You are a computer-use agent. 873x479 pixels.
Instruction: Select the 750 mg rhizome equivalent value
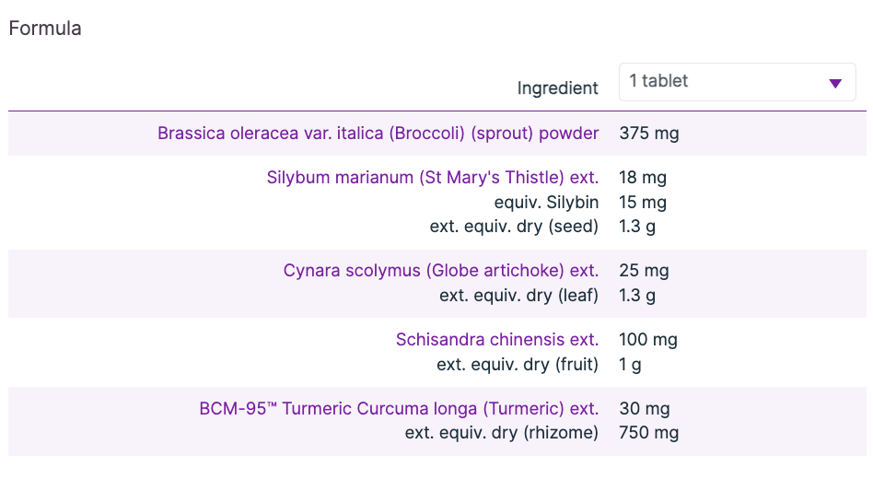click(x=648, y=433)
